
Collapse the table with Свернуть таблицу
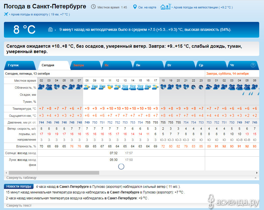coord(21,178)
